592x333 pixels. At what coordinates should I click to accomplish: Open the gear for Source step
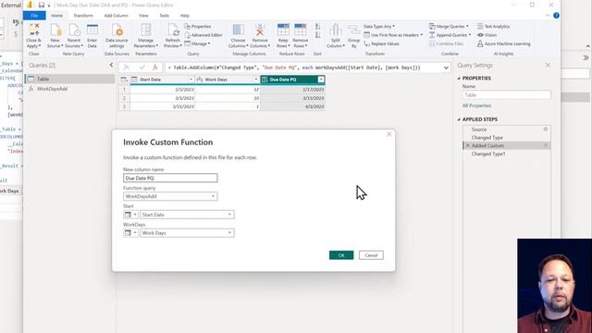tap(545, 129)
